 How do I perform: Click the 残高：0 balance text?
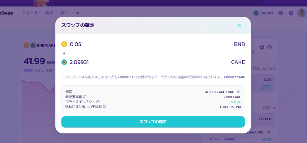(269, 108)
